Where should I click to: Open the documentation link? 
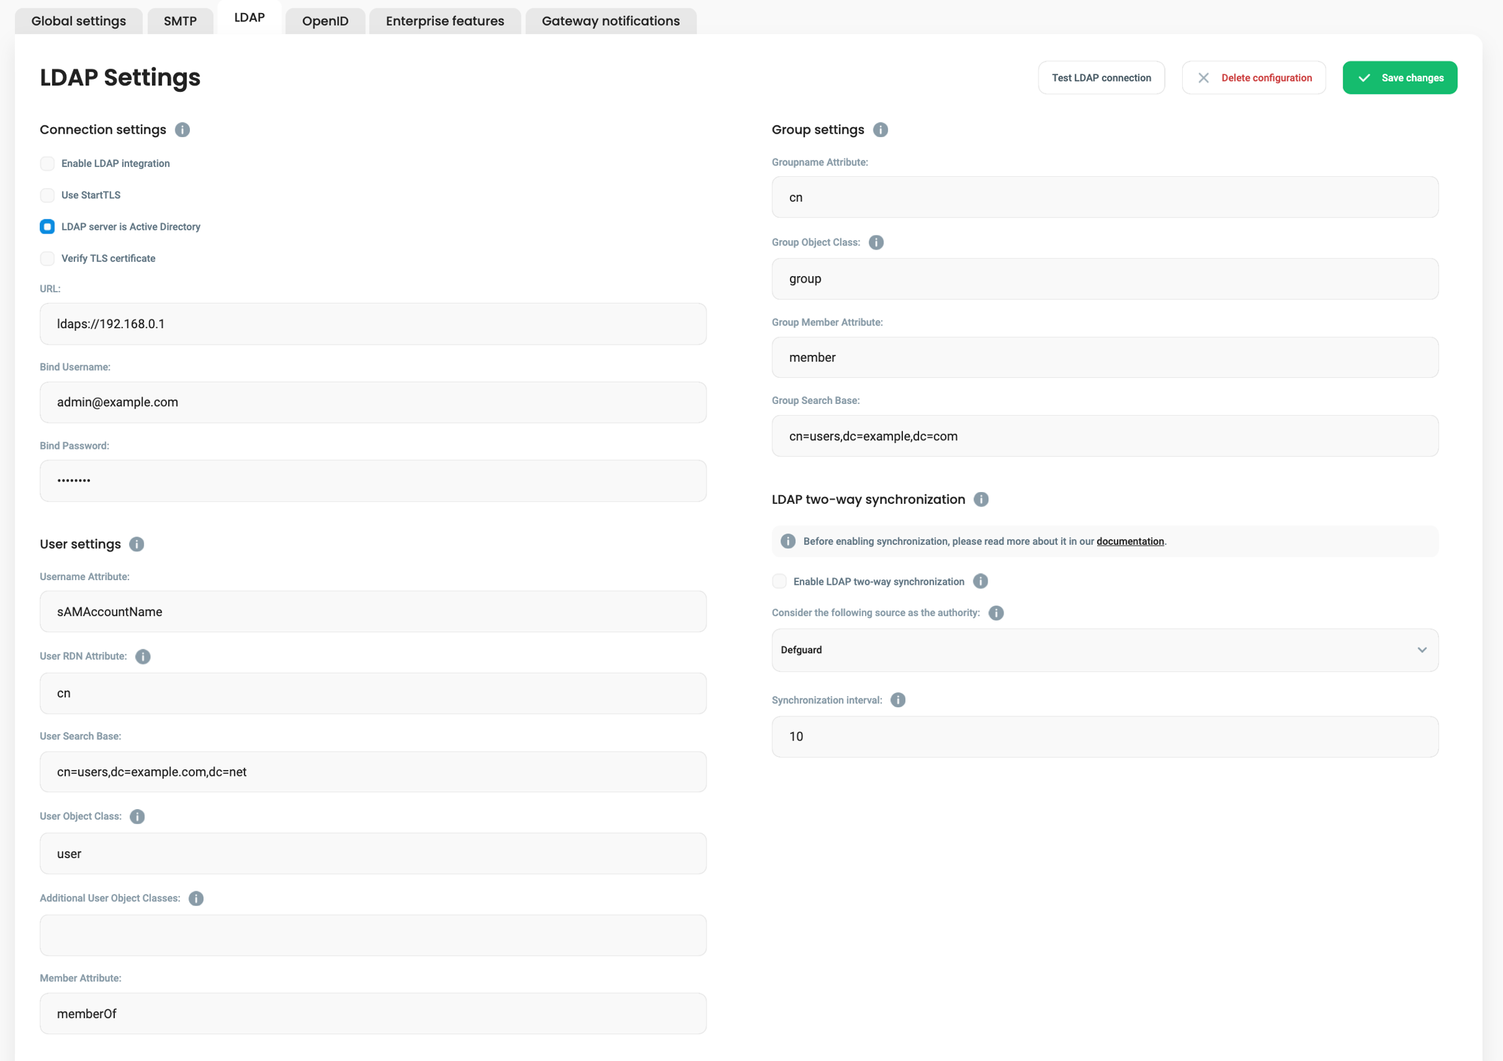[x=1129, y=542]
